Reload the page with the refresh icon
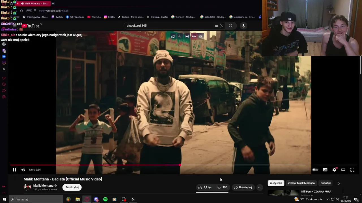Screen dimensions: 362x203 [x=21, y=11]
